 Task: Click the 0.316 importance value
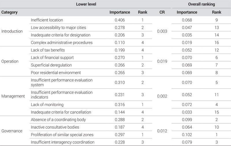(x=119, y=105)
